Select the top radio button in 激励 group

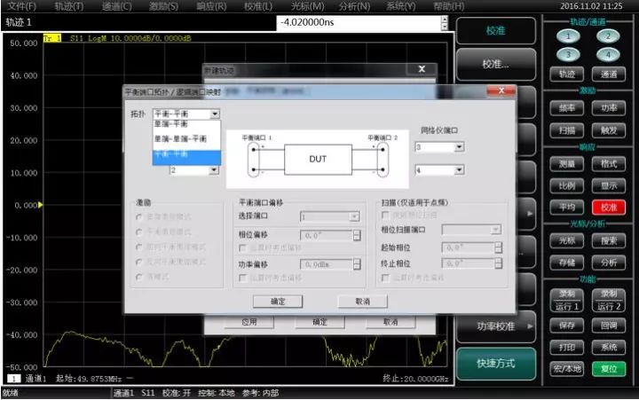[x=139, y=217]
